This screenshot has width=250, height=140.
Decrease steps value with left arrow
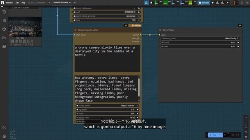[74, 20]
